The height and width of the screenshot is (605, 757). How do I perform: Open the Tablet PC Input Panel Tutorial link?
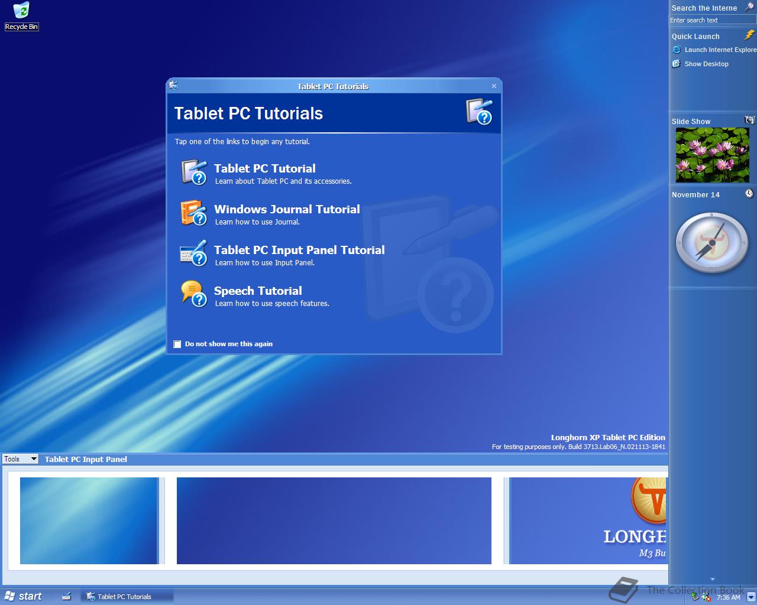click(x=299, y=250)
